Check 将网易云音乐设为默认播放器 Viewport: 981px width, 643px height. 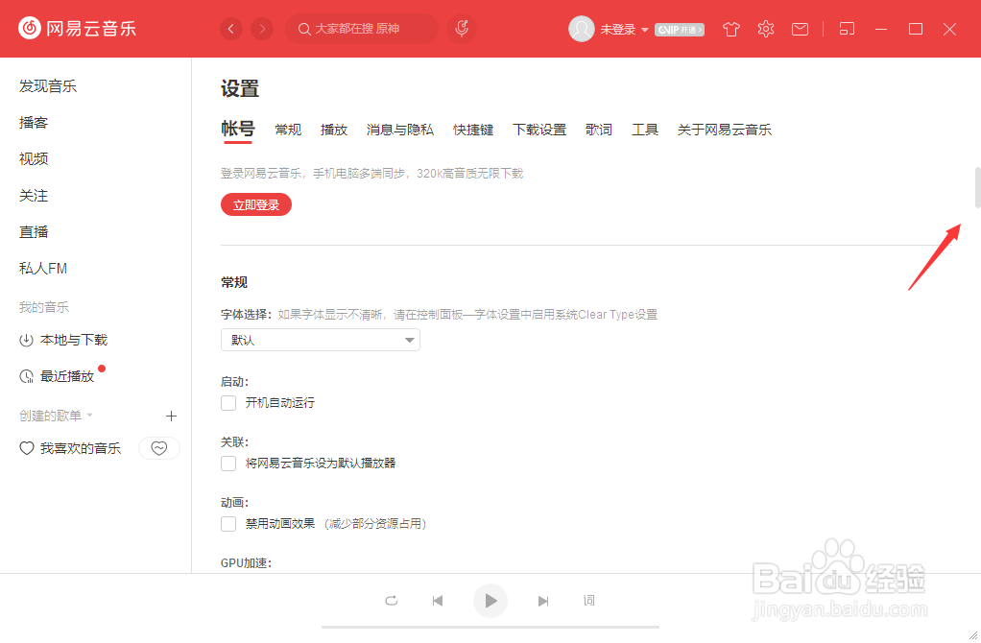point(228,464)
